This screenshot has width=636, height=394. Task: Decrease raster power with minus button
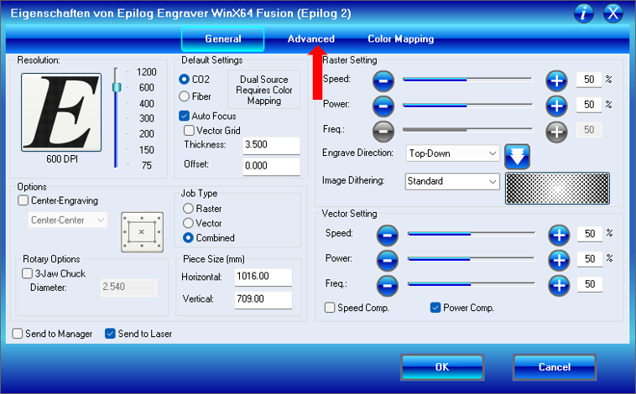(x=383, y=106)
